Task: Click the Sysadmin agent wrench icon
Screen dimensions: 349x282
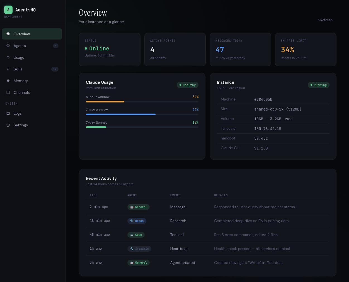Action: coord(132,249)
